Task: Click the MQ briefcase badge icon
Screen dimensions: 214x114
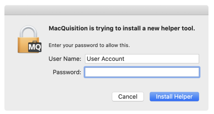Action: point(35,46)
